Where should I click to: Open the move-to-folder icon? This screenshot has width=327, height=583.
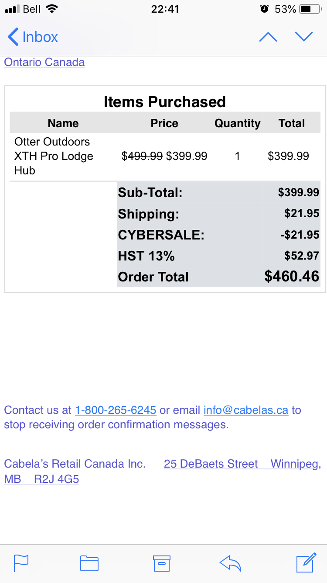(89, 563)
